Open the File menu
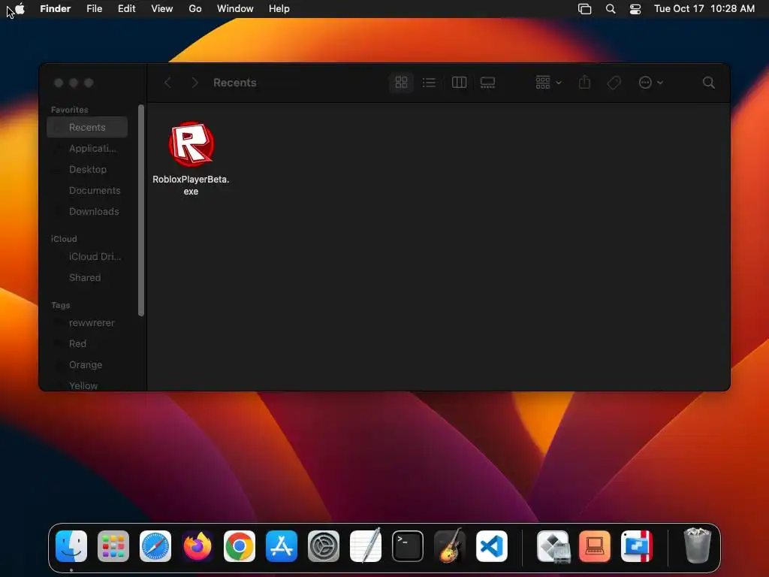The width and height of the screenshot is (769, 577). tap(94, 9)
